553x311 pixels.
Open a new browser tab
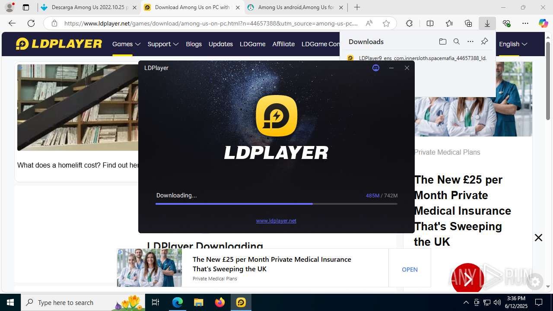(357, 7)
